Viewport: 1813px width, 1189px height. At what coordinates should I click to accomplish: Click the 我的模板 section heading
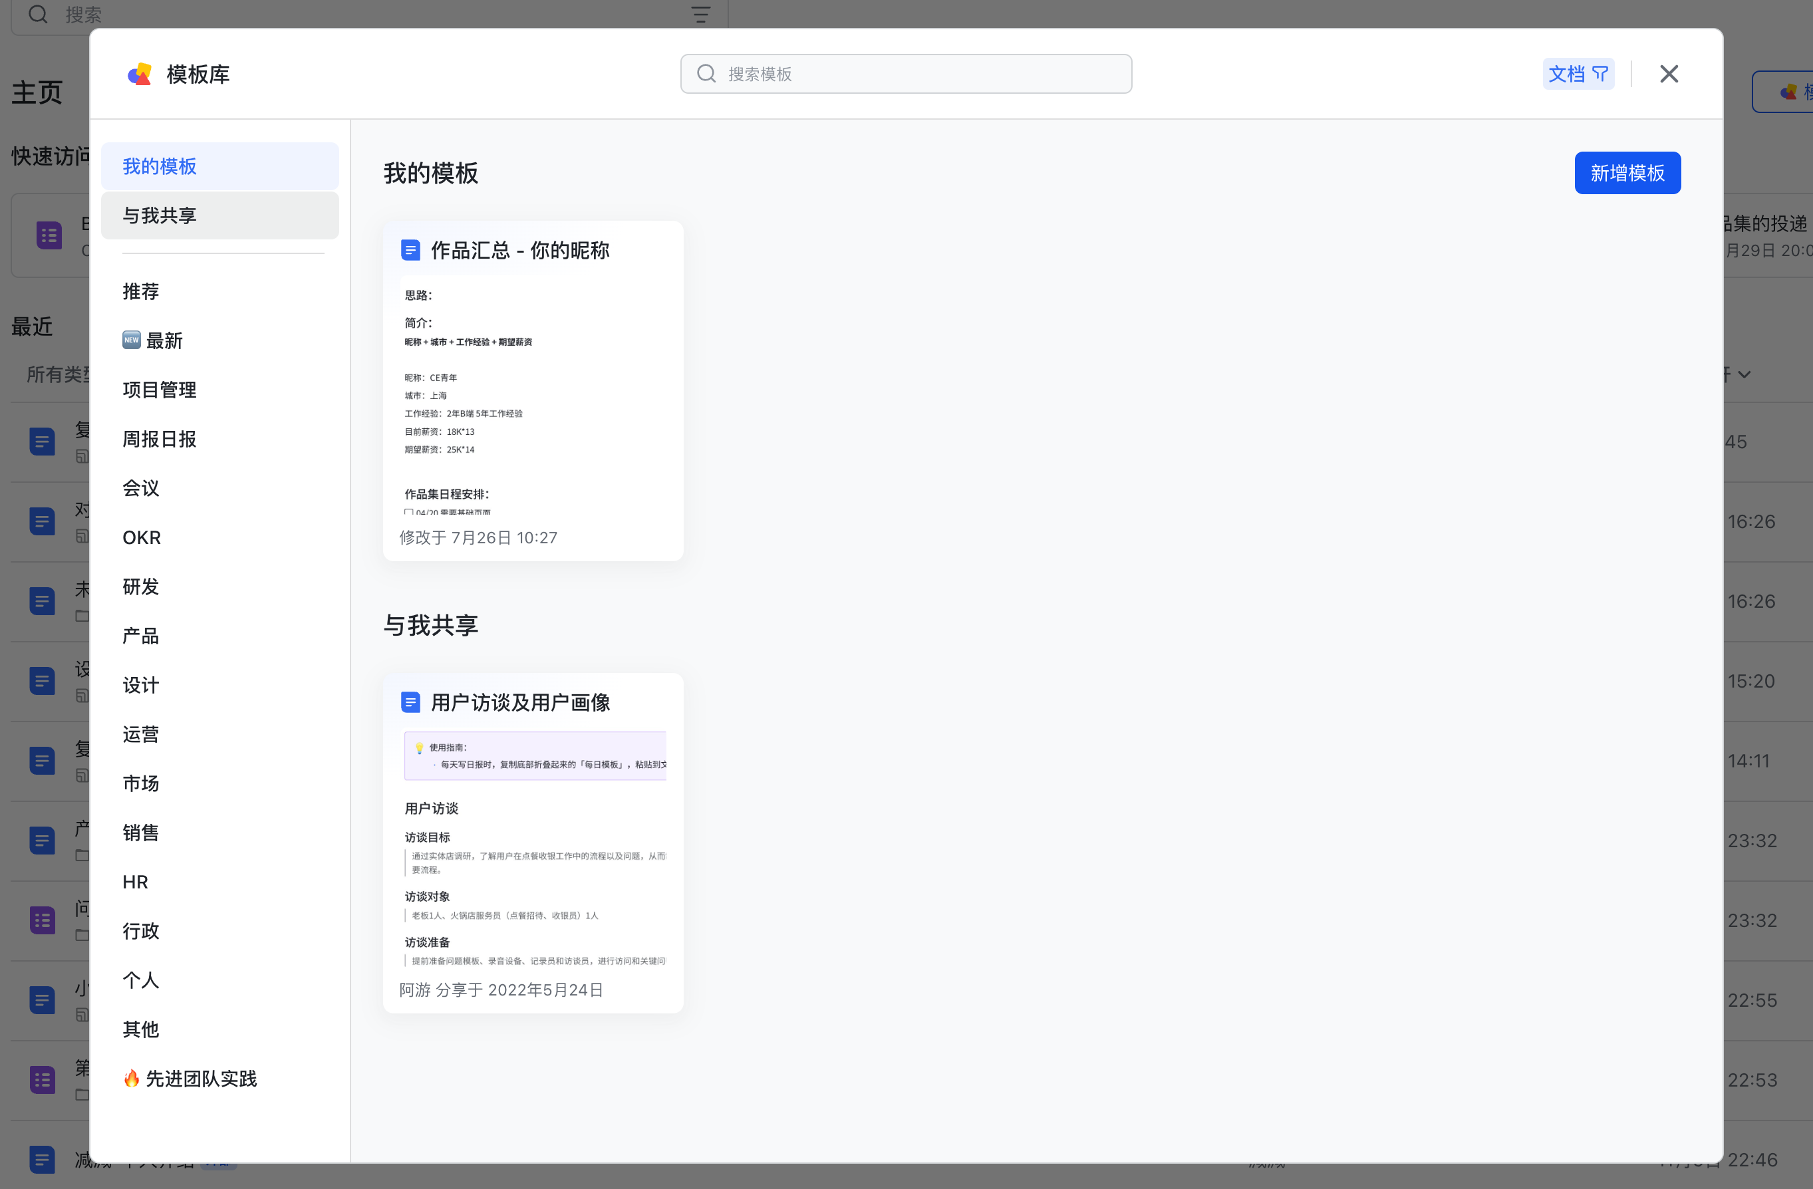pos(430,173)
